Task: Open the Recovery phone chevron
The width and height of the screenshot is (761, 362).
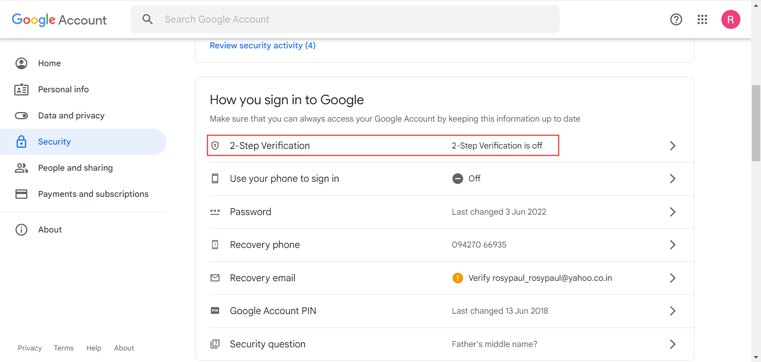Action: tap(673, 245)
